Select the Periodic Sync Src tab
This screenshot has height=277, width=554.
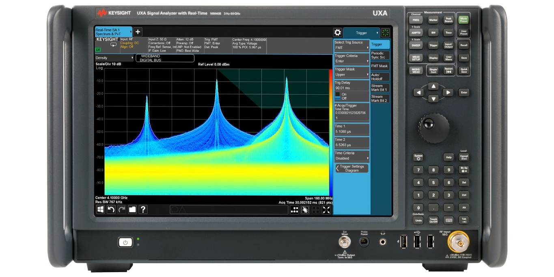(379, 54)
